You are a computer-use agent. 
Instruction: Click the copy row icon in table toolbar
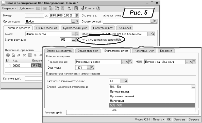point(13,55)
